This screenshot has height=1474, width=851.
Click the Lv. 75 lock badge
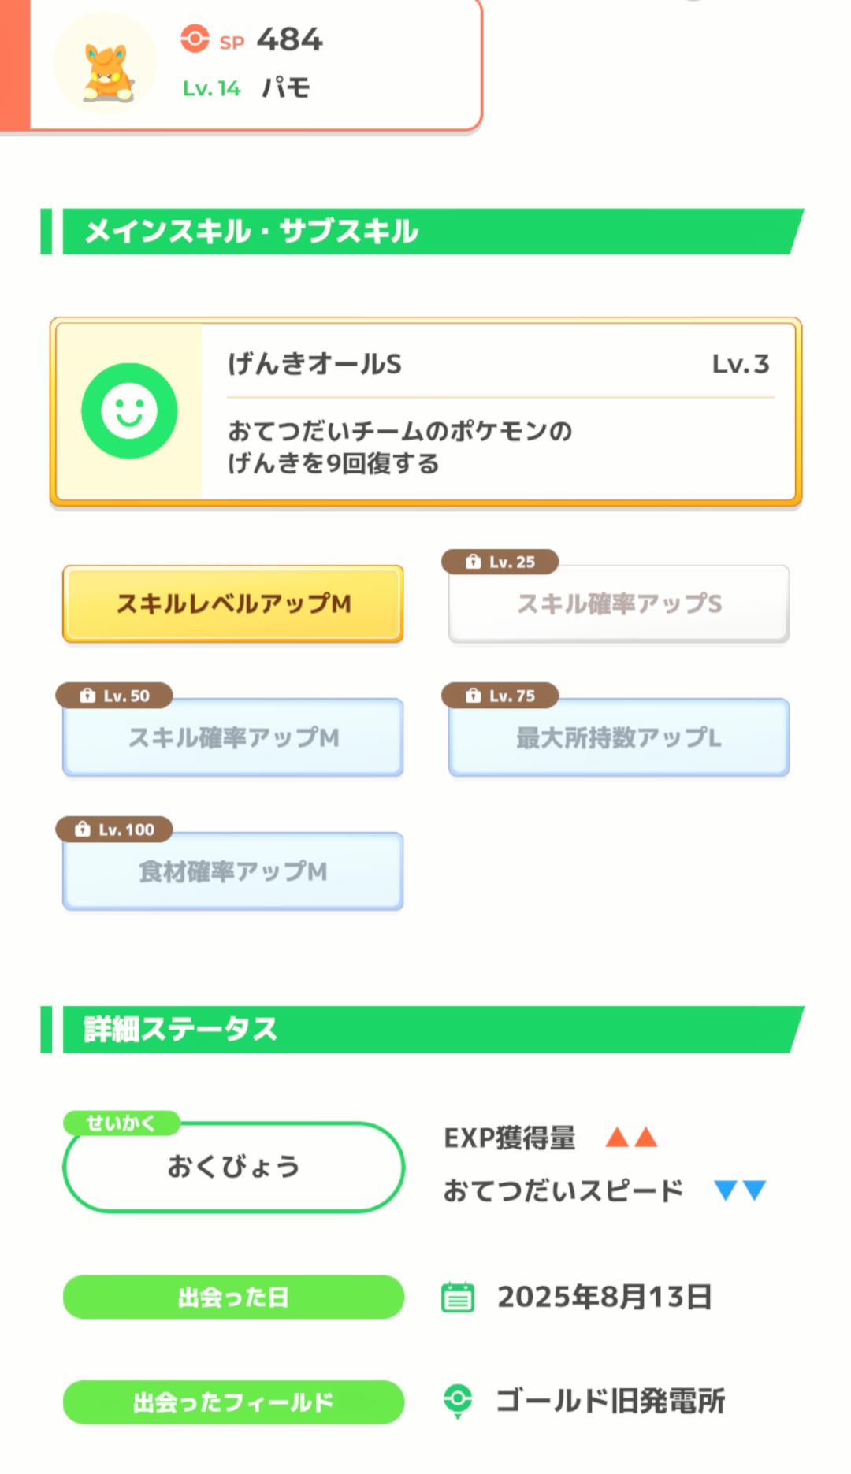(500, 696)
